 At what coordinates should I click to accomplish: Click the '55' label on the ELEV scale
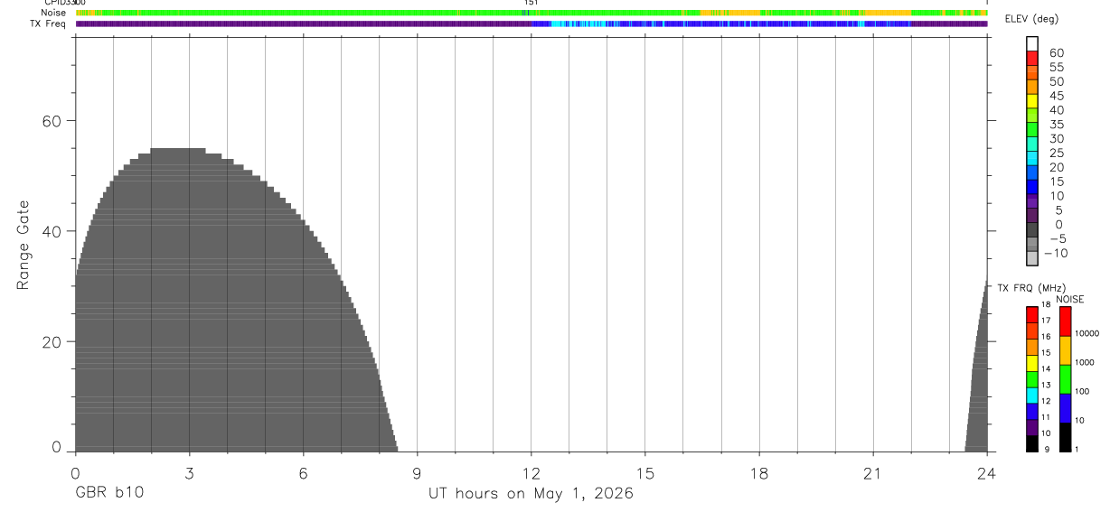click(1057, 68)
